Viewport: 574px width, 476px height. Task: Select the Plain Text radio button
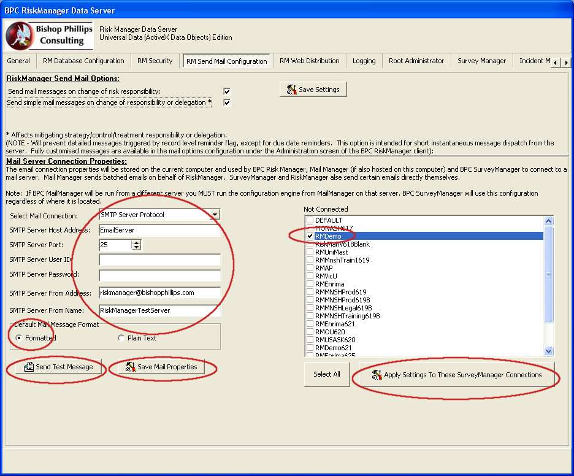(x=121, y=338)
